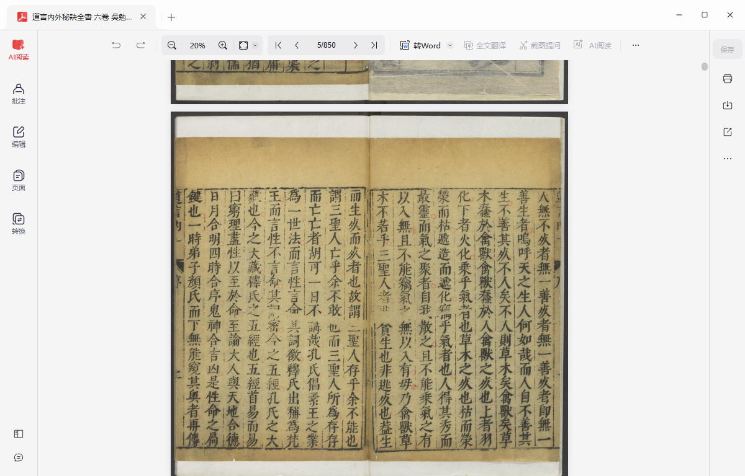Screen dimensions: 745x476
Task: Redo the last action
Action: (x=141, y=45)
